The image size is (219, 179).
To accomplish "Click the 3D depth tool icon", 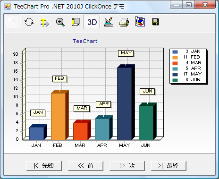I will (x=76, y=22).
